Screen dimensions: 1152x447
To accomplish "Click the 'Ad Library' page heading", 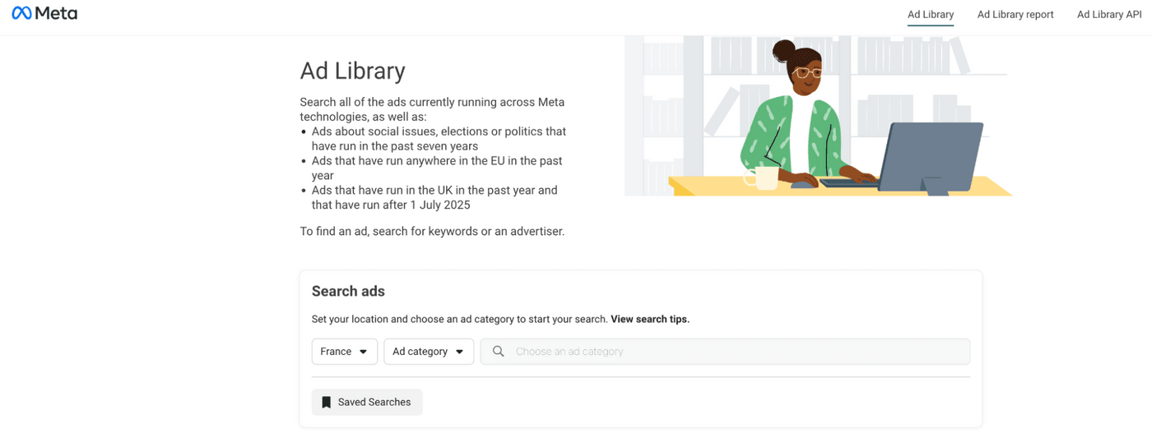I will point(352,71).
